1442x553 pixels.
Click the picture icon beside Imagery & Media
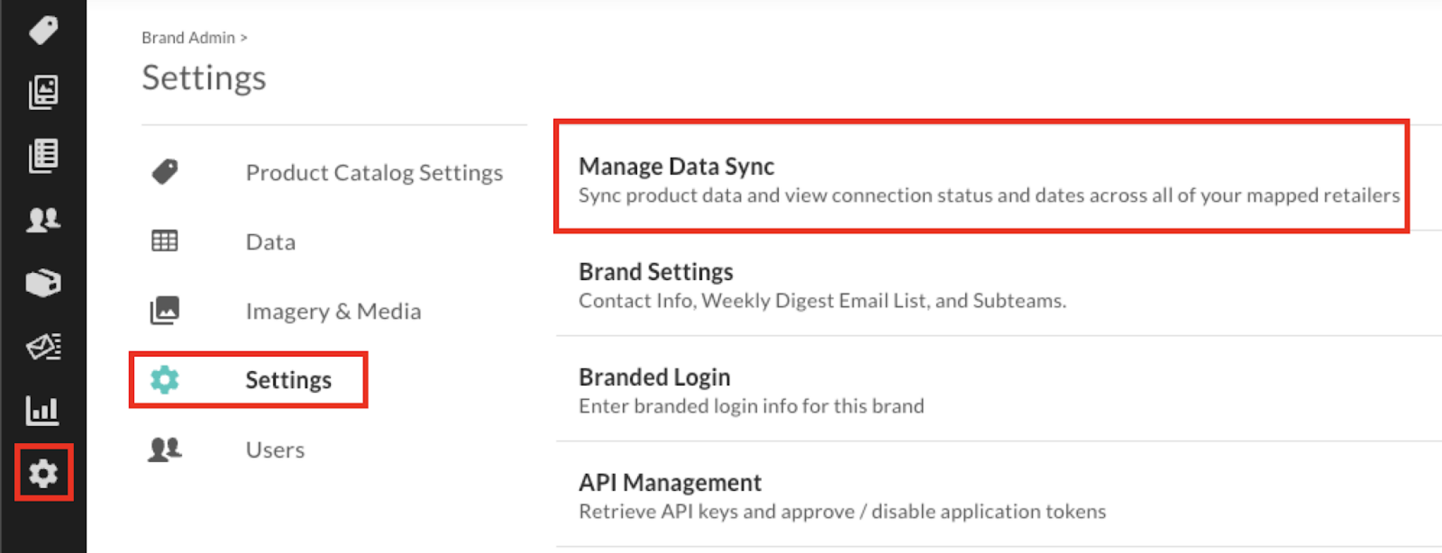tap(164, 310)
